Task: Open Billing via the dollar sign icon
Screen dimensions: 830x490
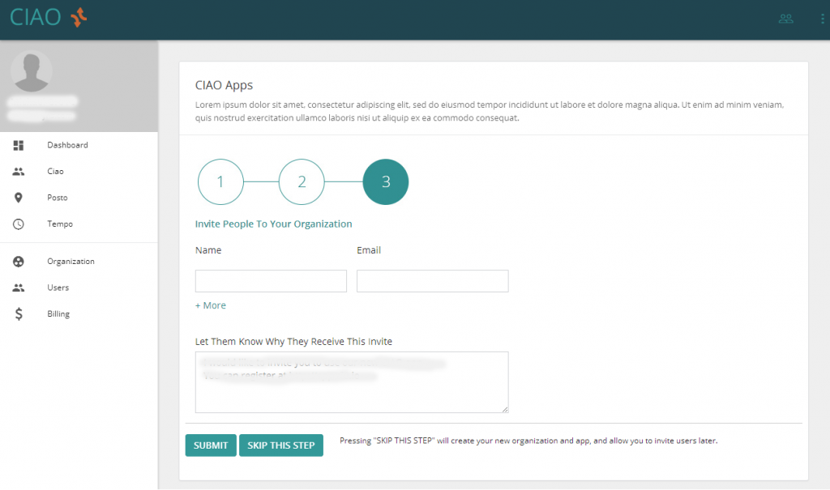Action: click(x=18, y=313)
